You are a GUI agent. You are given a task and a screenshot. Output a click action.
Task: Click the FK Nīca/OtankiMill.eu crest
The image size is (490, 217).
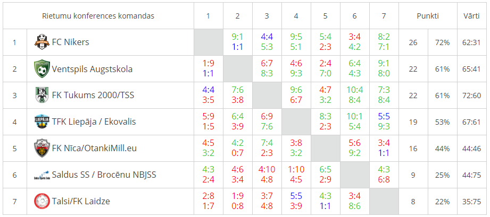click(x=42, y=148)
